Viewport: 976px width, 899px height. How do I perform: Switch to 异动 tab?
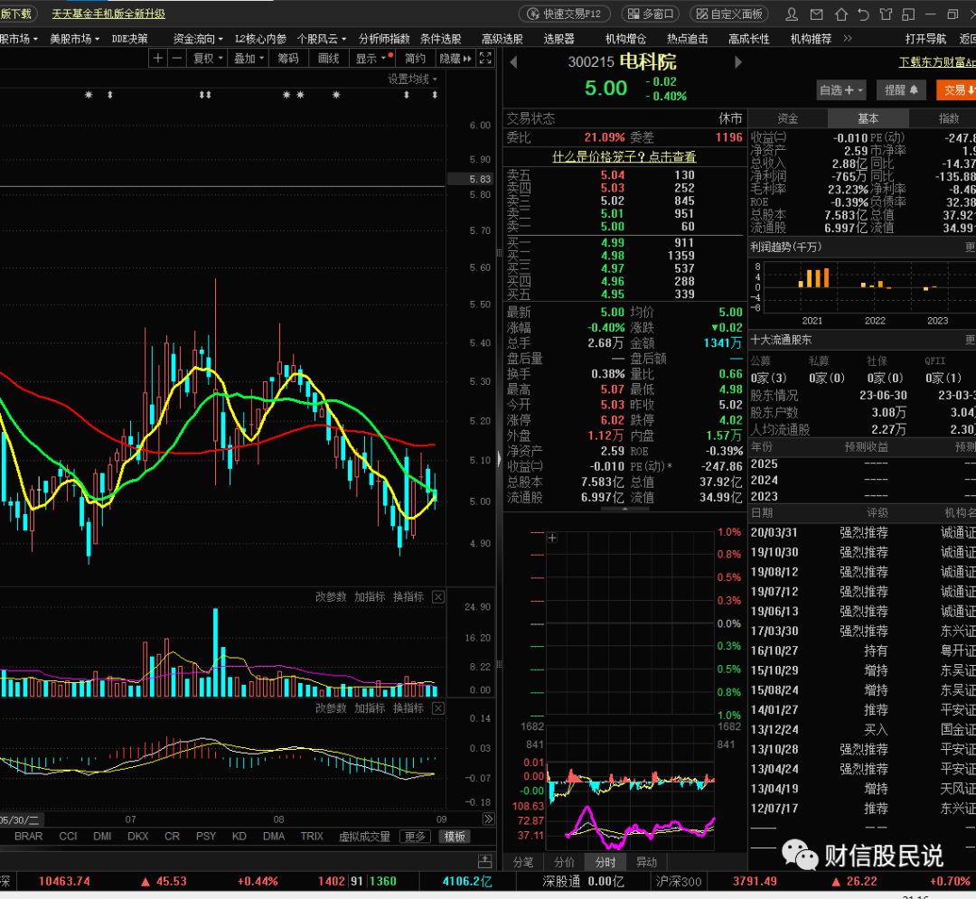[x=647, y=862]
